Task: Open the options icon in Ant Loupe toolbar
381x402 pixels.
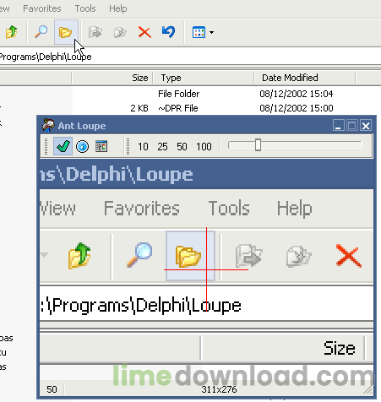Action: [101, 146]
